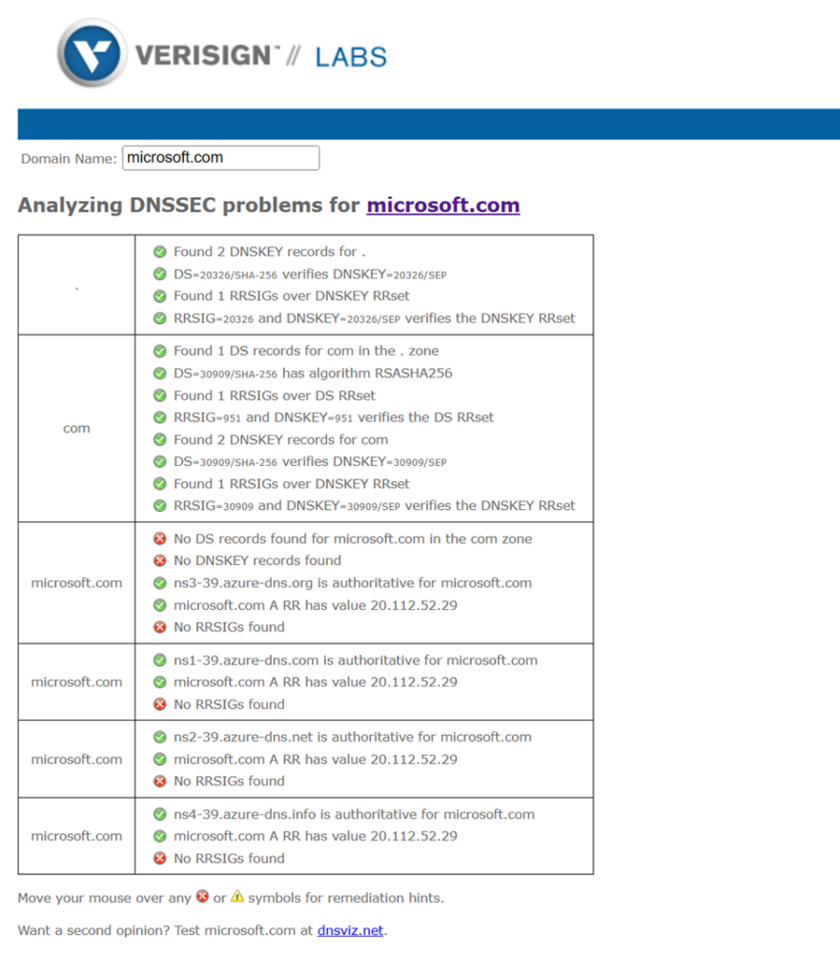Click the green check beside 'RRSIG=951 and DNSKEY=951'
Image resolution: width=840 pixels, height=976 pixels.
(x=160, y=417)
